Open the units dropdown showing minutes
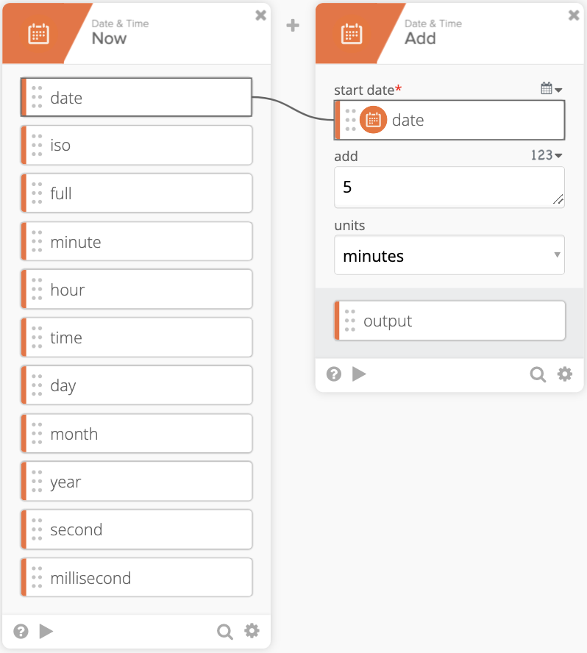587x653 pixels. point(449,255)
